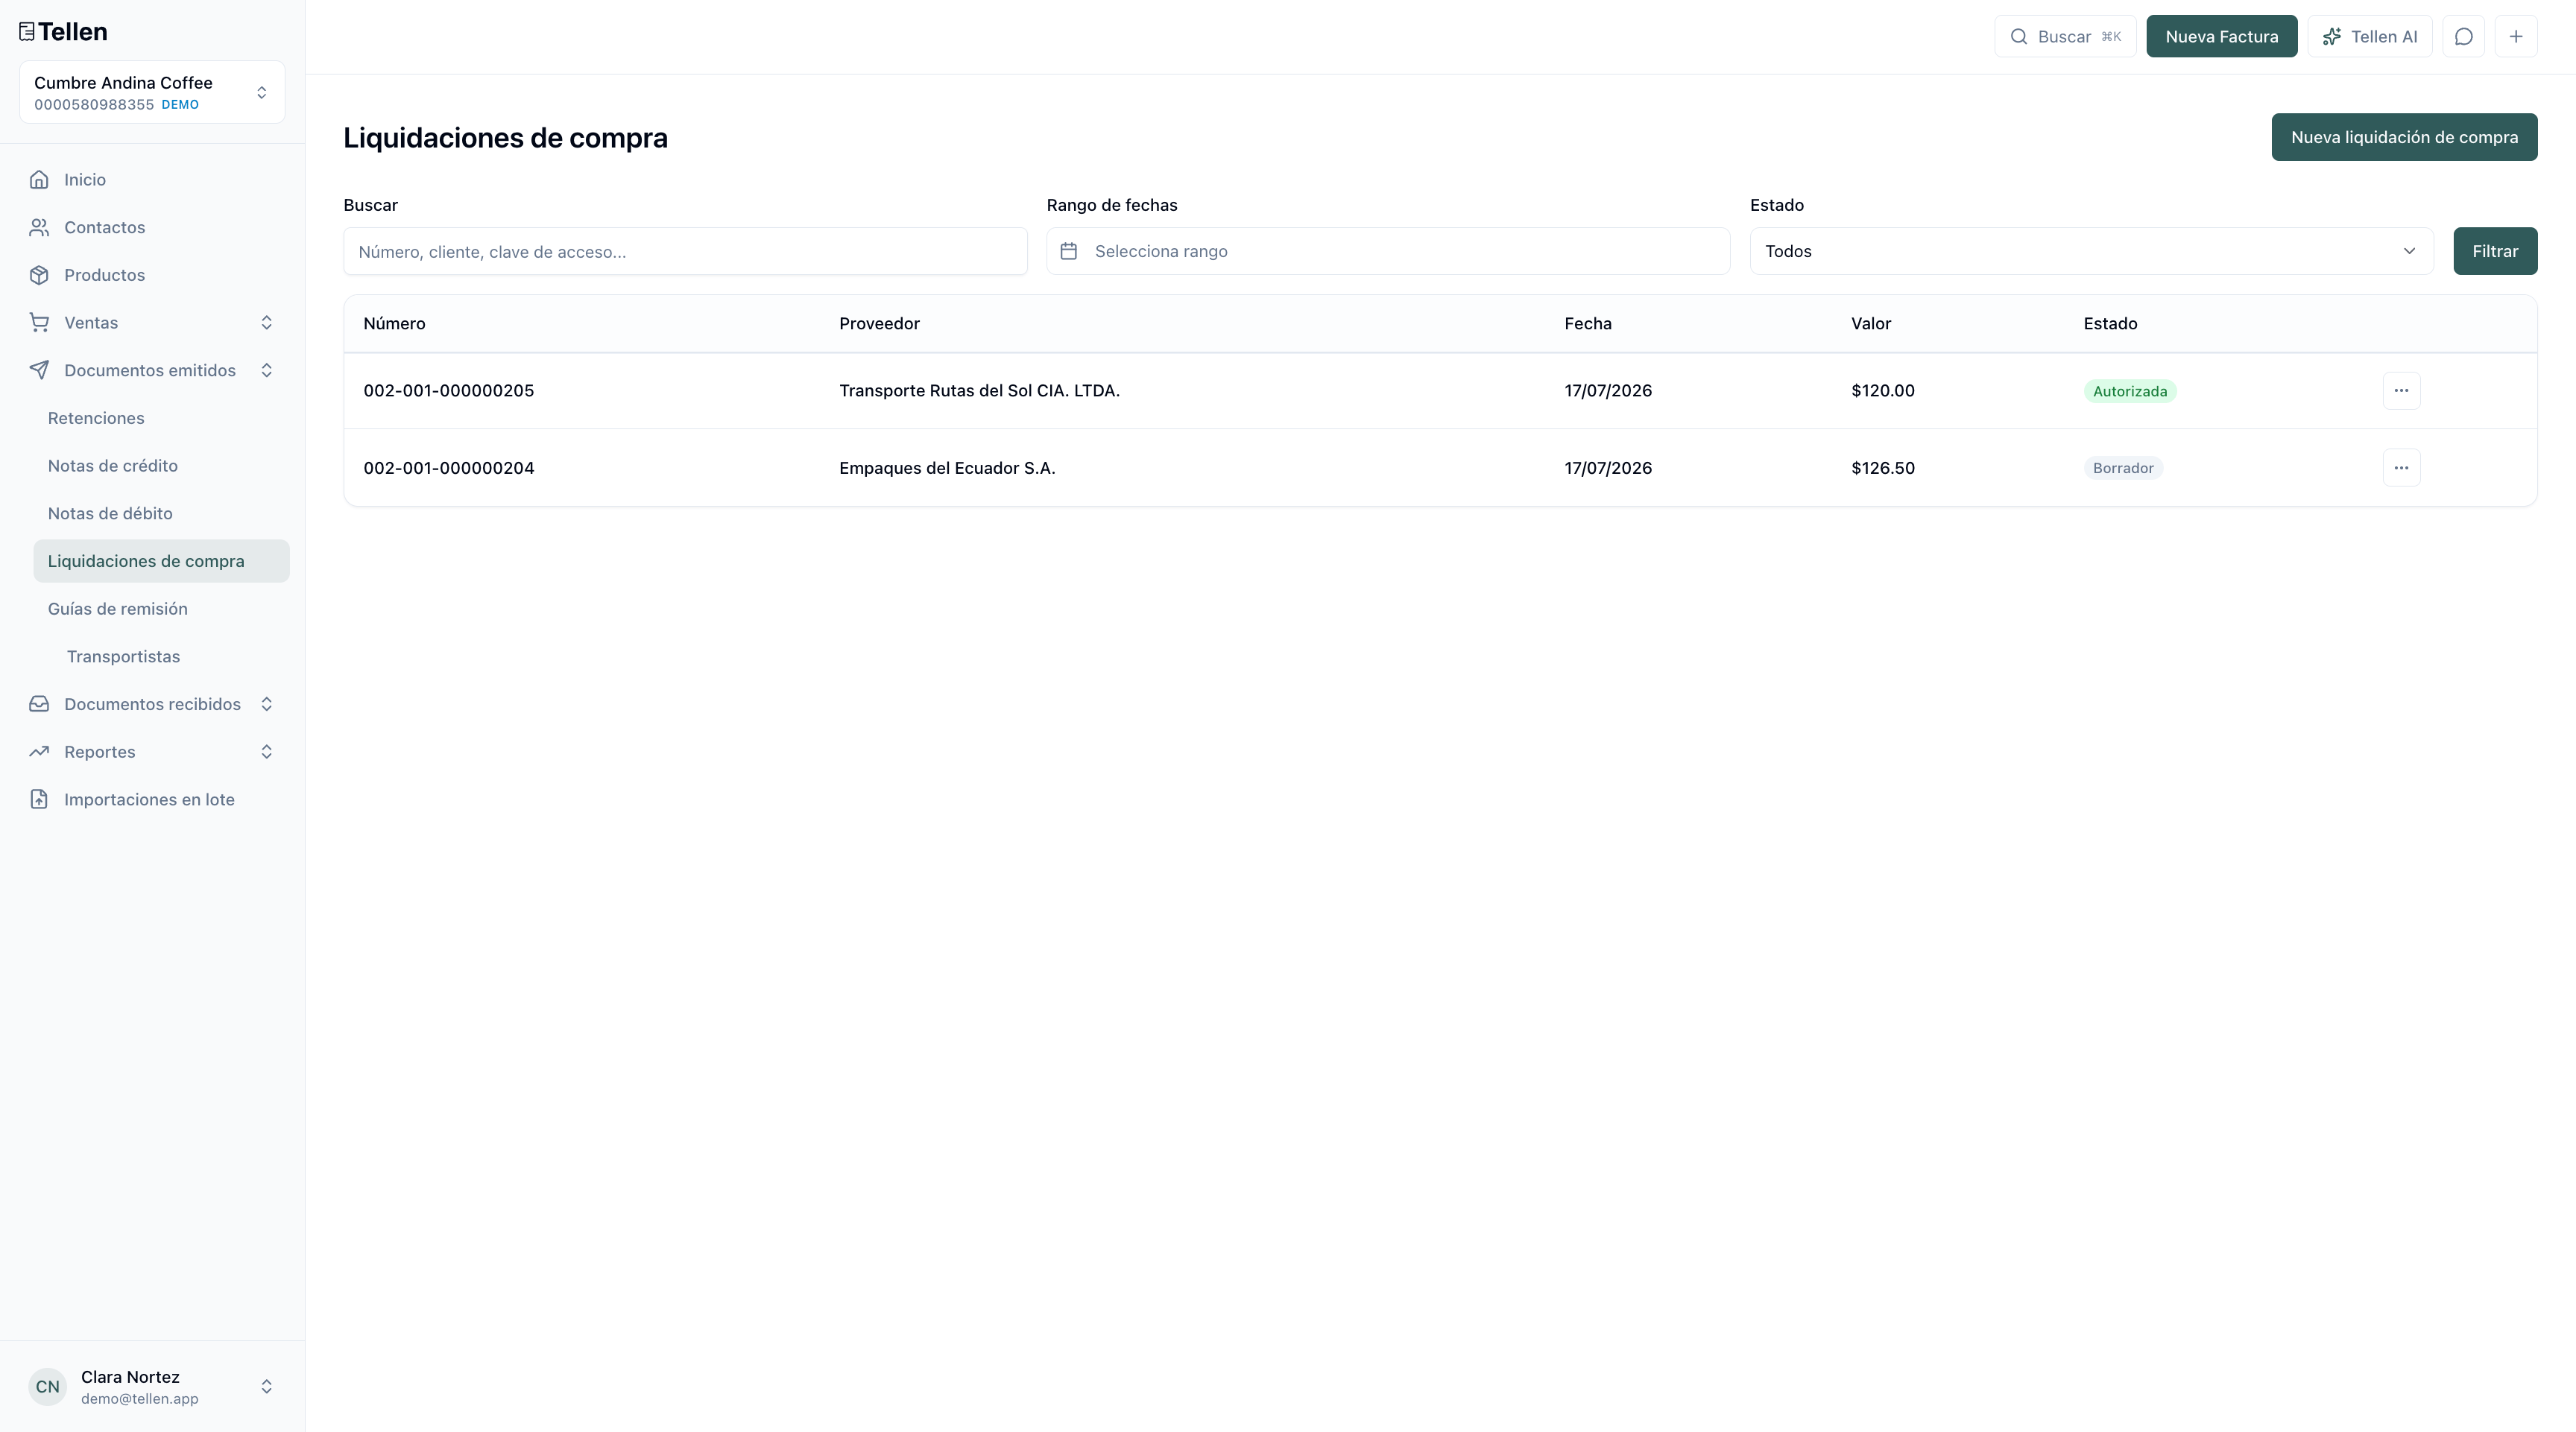The height and width of the screenshot is (1432, 2576).
Task: Click the Valor column header
Action: click(1871, 324)
